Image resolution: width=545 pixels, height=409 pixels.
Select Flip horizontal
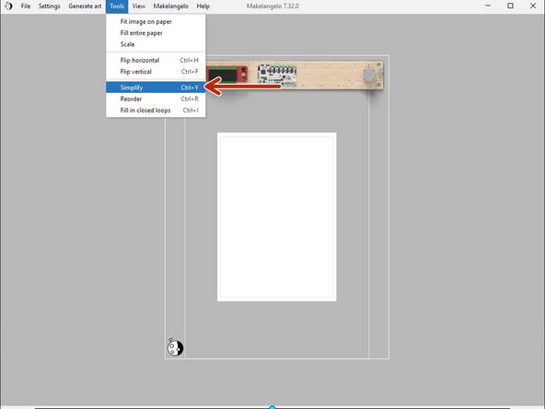coord(156,60)
